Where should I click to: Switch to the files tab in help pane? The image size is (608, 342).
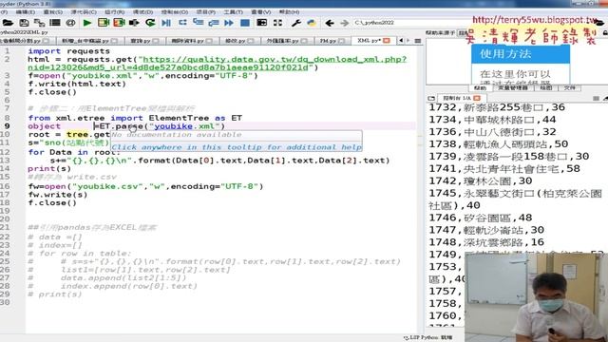point(570,88)
